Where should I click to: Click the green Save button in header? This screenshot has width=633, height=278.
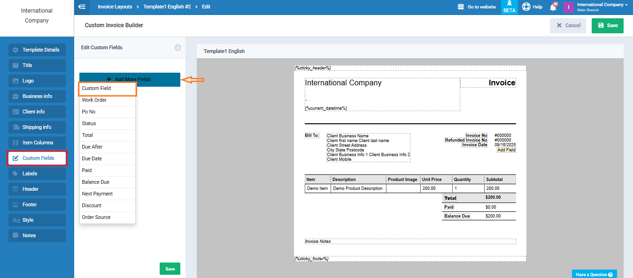607,25
